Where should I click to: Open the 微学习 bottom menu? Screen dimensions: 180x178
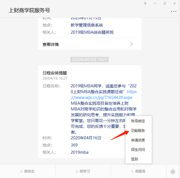click(x=83, y=171)
